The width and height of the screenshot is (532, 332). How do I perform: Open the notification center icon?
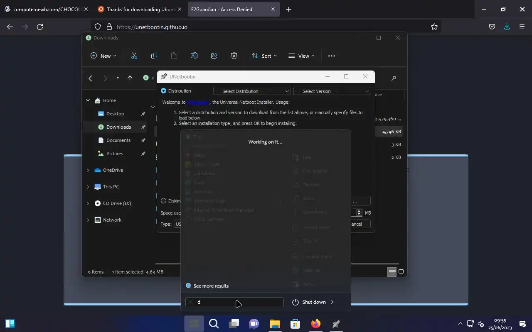pyautogui.click(x=522, y=324)
